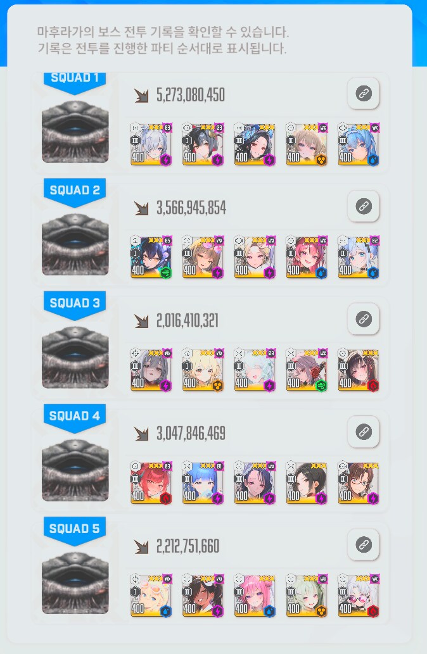Viewport: 427px width, 654px height.
Task: Click the SQUAD 2 banner label
Action: pyautogui.click(x=75, y=191)
